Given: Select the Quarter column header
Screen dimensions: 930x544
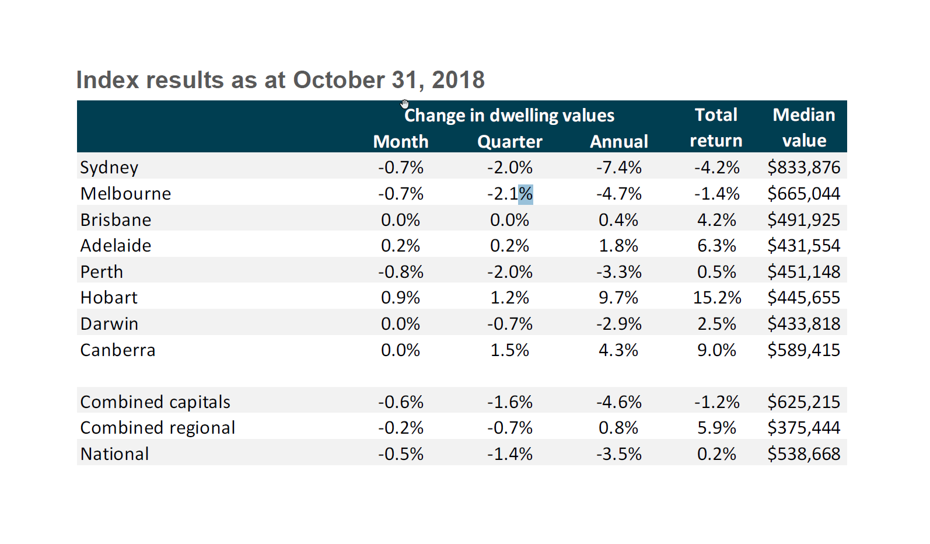Looking at the screenshot, I should coord(509,141).
